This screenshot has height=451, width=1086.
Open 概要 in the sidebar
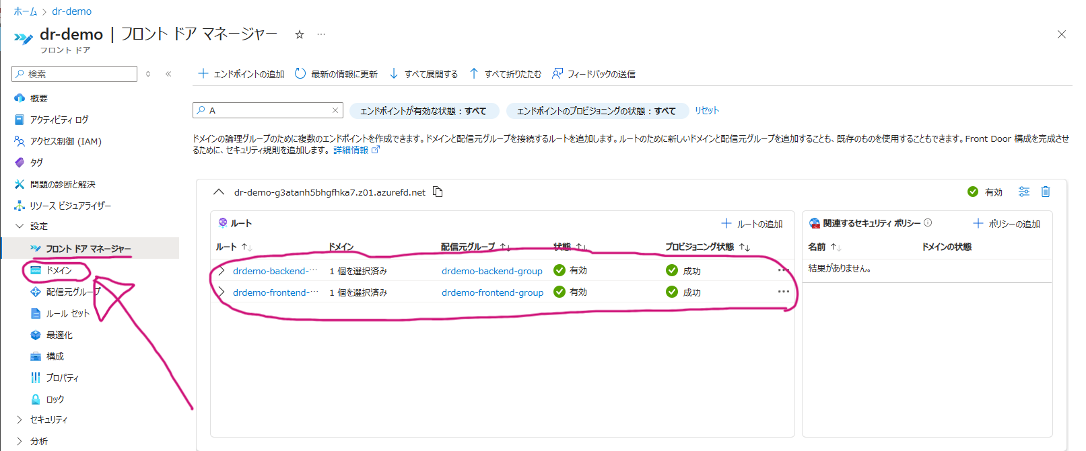pos(39,98)
